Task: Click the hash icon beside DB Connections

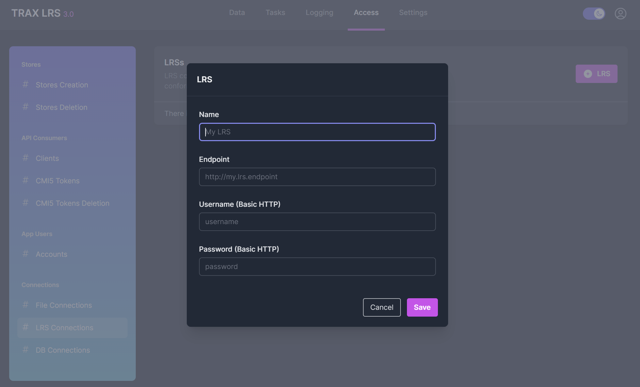Action: 26,350
